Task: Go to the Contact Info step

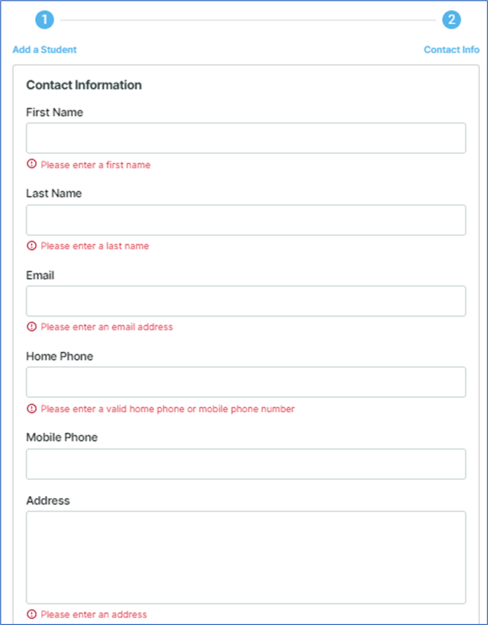Action: pos(451,50)
